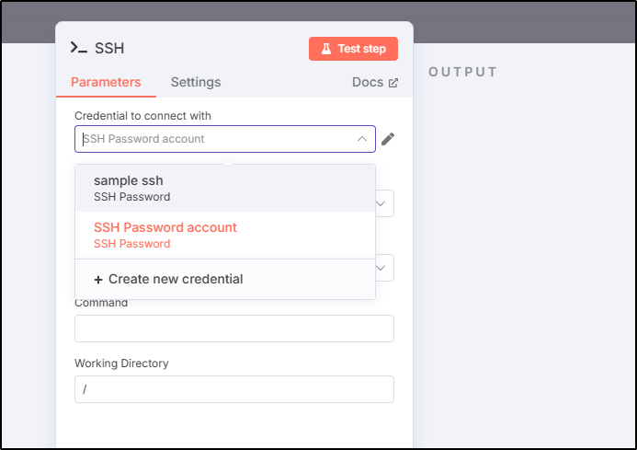Screen dimensions: 637x450
Task: Click the flask icon on Test step
Action: point(325,49)
